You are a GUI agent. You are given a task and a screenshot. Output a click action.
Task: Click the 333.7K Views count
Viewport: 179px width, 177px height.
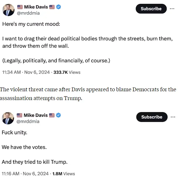(x=67, y=72)
